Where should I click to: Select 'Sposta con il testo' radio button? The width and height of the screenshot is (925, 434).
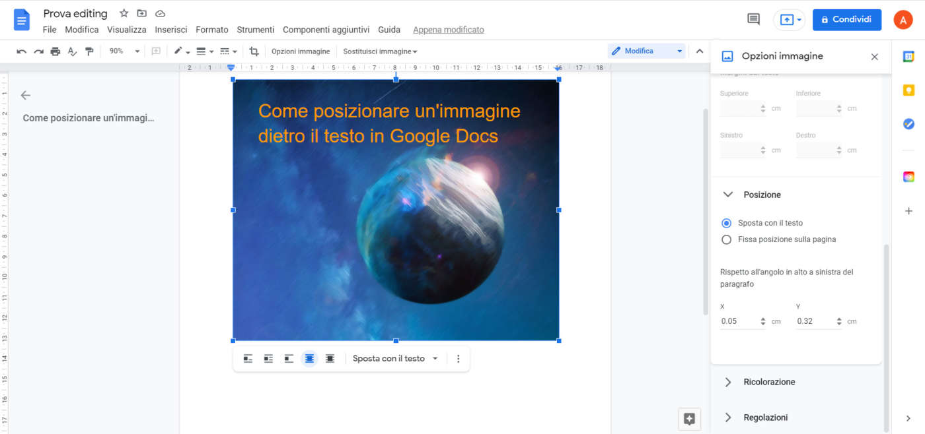point(727,223)
